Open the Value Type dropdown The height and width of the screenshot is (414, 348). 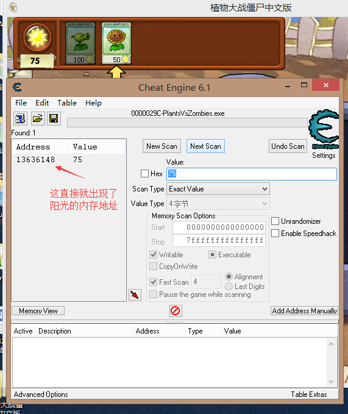(x=218, y=204)
